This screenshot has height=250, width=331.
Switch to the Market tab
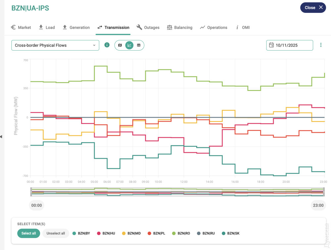pyautogui.click(x=21, y=27)
